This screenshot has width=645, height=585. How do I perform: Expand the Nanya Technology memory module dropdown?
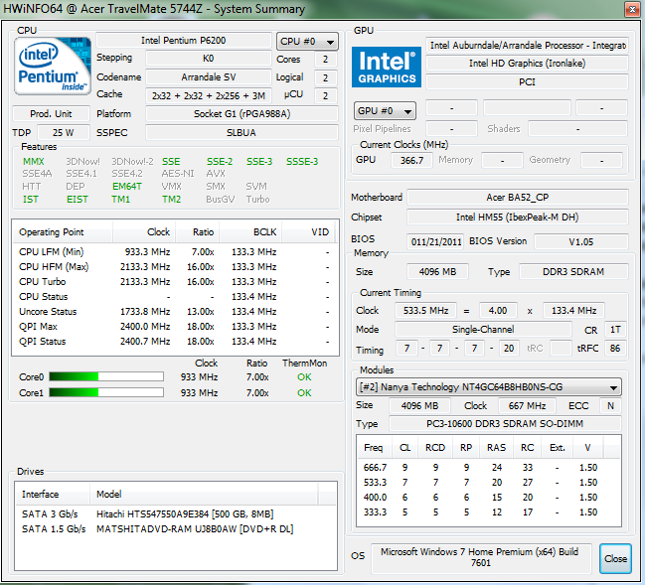(488, 387)
